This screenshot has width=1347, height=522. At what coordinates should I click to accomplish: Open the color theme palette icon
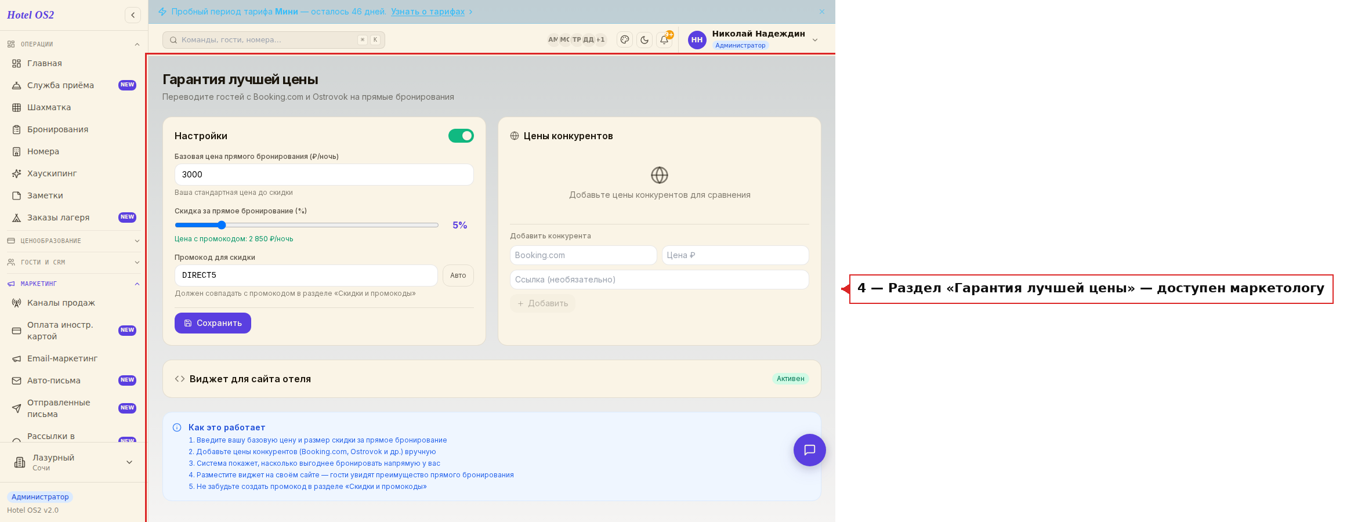tap(625, 39)
